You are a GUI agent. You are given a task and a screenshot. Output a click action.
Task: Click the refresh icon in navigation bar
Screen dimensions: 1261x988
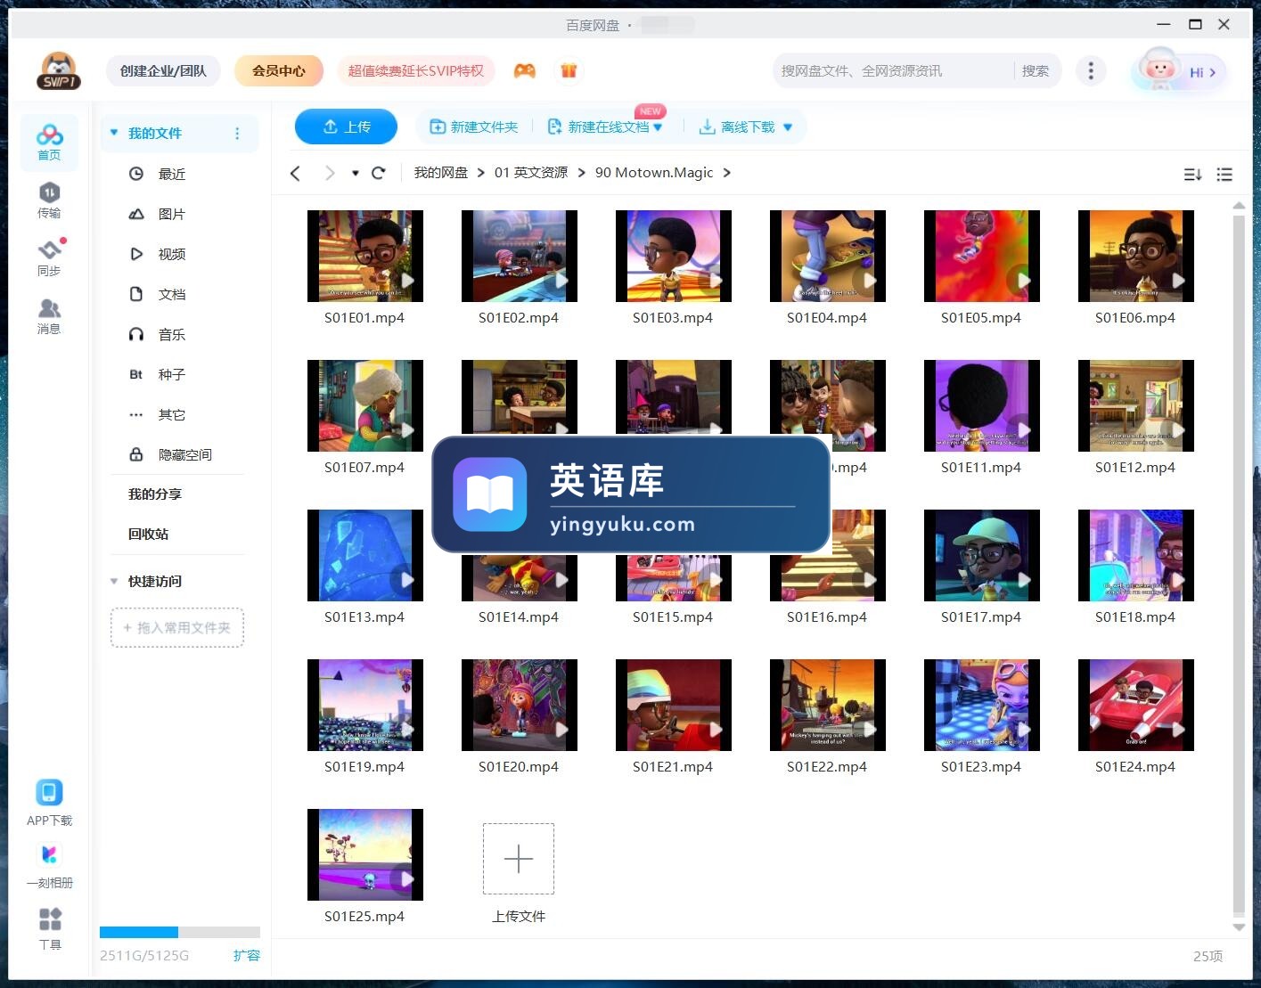click(379, 173)
